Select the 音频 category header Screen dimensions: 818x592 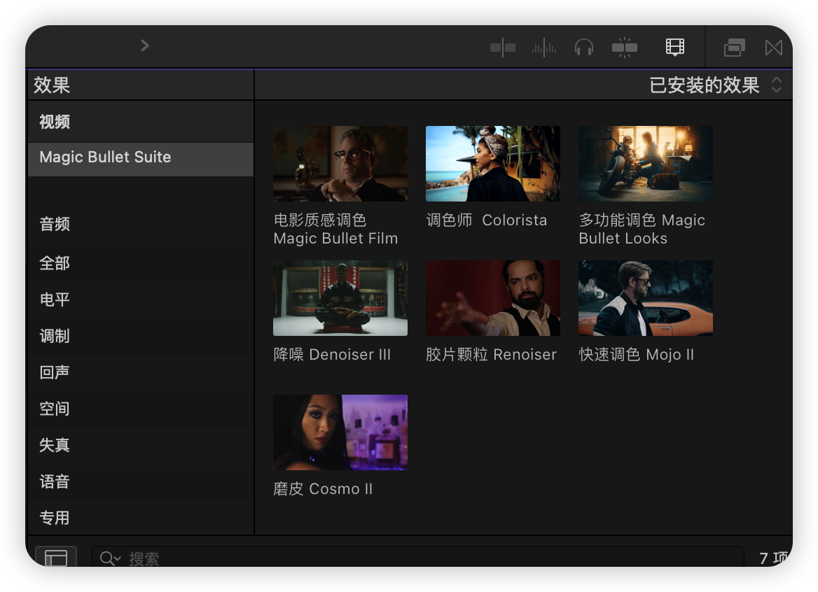click(141, 223)
